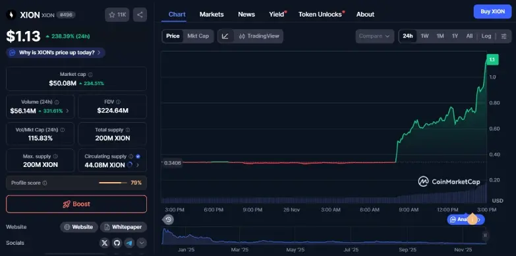516x256 pixels.
Task: Click the 115.83% Vol/Mkt Cap value
Action: 40,138
